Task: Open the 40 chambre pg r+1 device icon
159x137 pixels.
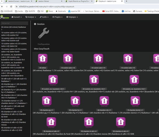Action: pyautogui.click(x=47, y=101)
